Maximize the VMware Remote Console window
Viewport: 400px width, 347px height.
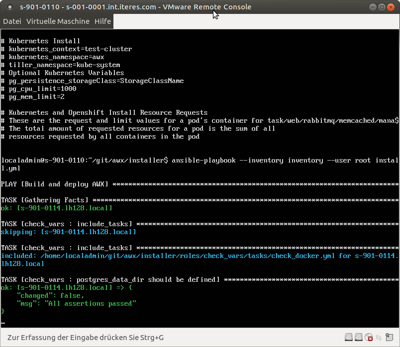pyautogui.click(x=382, y=7)
